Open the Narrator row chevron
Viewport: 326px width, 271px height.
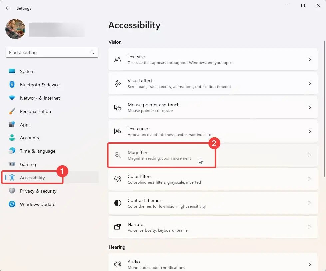(x=310, y=227)
